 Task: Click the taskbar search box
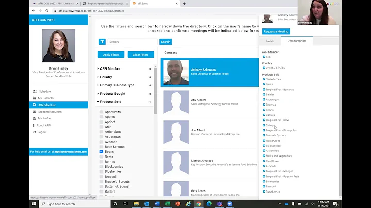click(75, 204)
